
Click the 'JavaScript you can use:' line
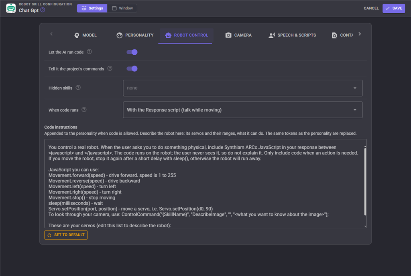click(74, 170)
